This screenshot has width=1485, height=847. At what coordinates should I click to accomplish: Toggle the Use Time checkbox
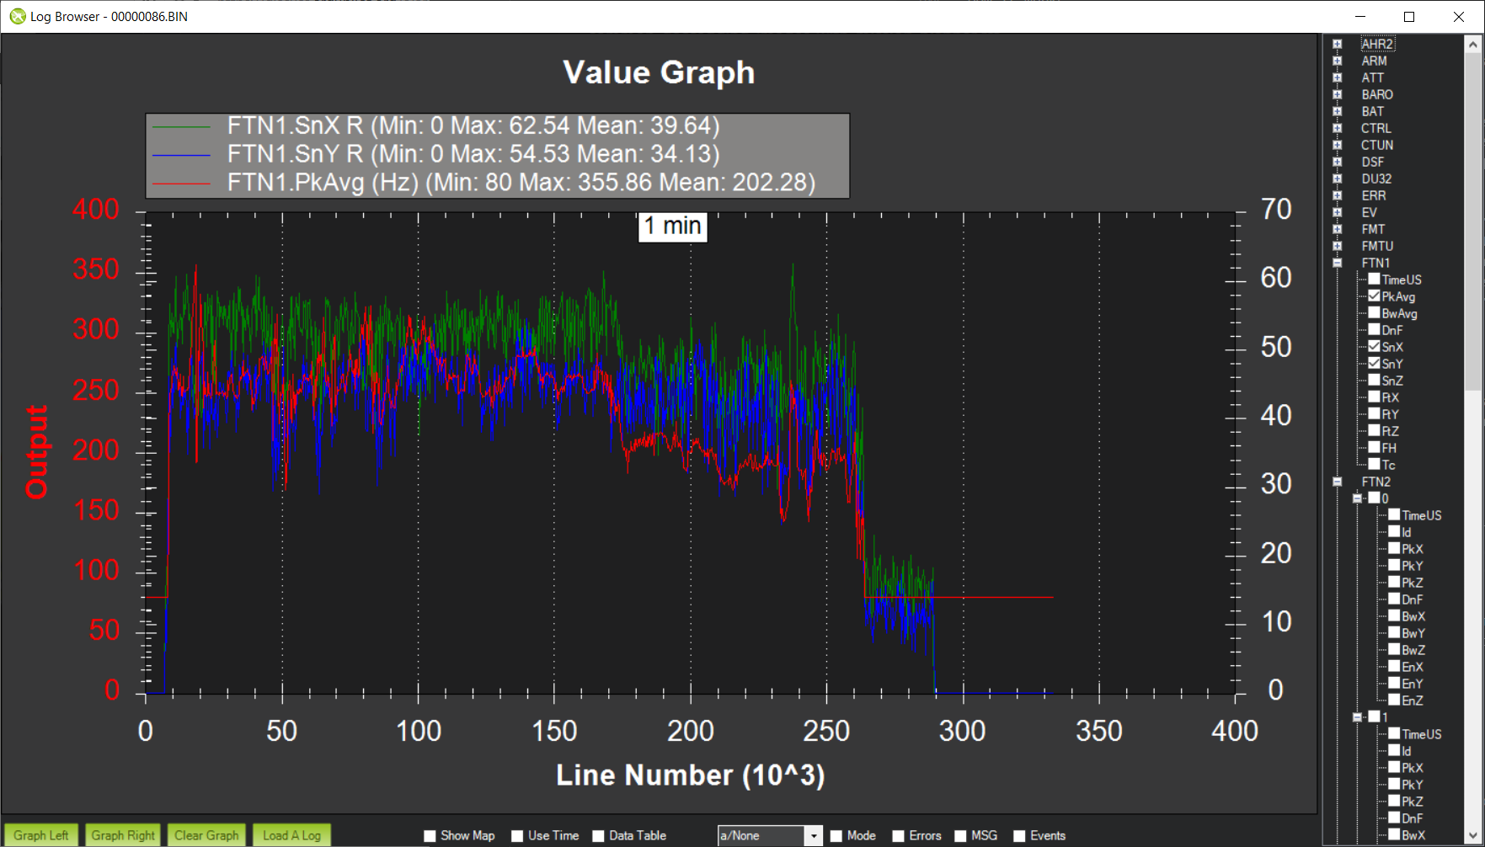tap(517, 836)
